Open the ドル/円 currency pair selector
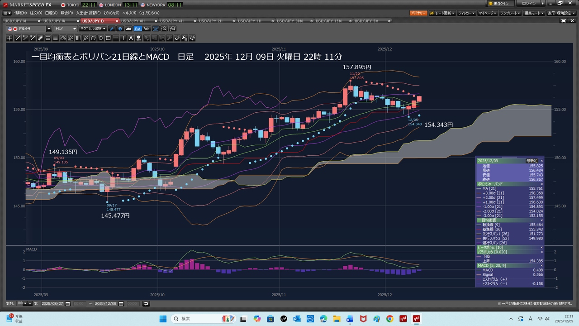 [x=29, y=29]
